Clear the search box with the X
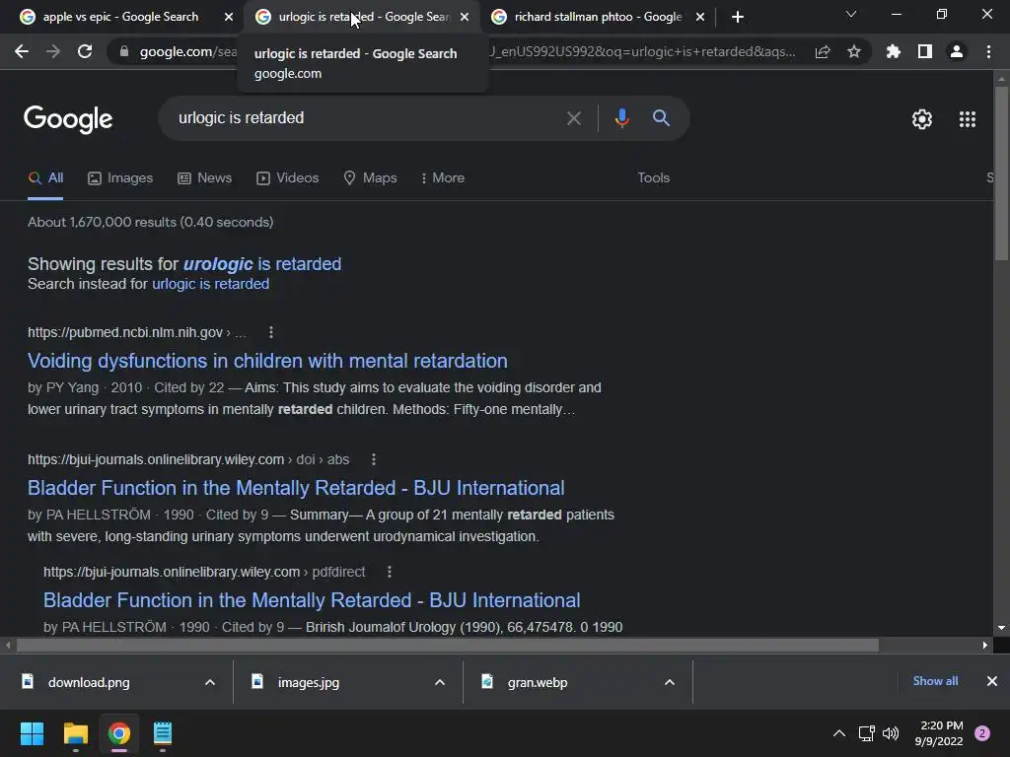1010x757 pixels. click(x=574, y=118)
